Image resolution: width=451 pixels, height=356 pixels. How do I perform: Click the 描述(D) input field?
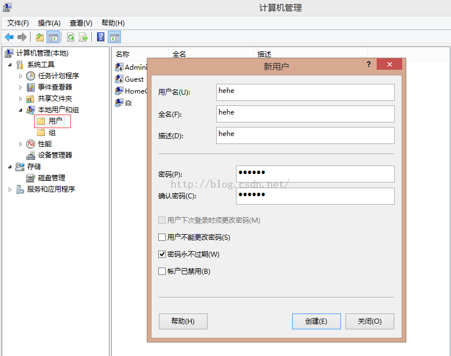pos(305,135)
